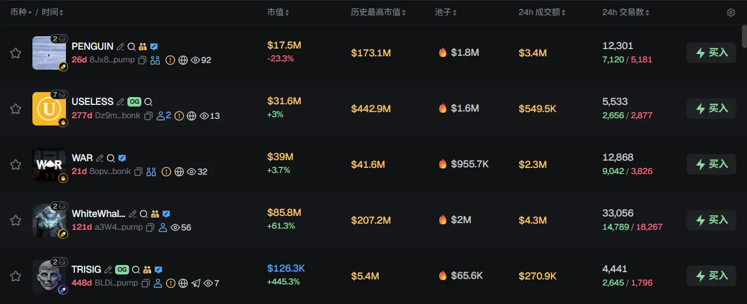Star the WAR token as favorite

16,165
